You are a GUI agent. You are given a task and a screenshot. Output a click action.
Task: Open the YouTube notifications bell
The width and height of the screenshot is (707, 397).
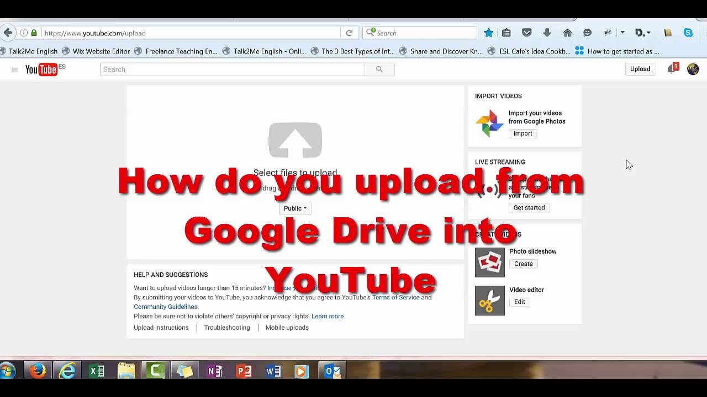pos(672,69)
